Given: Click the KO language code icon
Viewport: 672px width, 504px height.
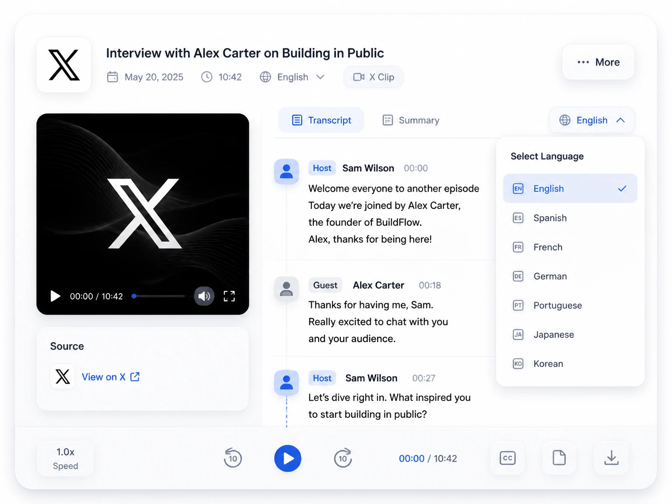Looking at the screenshot, I should 518,364.
